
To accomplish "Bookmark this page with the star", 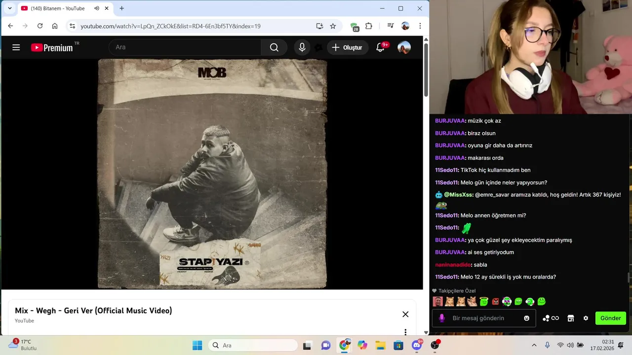I will point(333,26).
